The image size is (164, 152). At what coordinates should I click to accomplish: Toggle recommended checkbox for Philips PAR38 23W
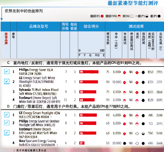click(x=7, y=72)
